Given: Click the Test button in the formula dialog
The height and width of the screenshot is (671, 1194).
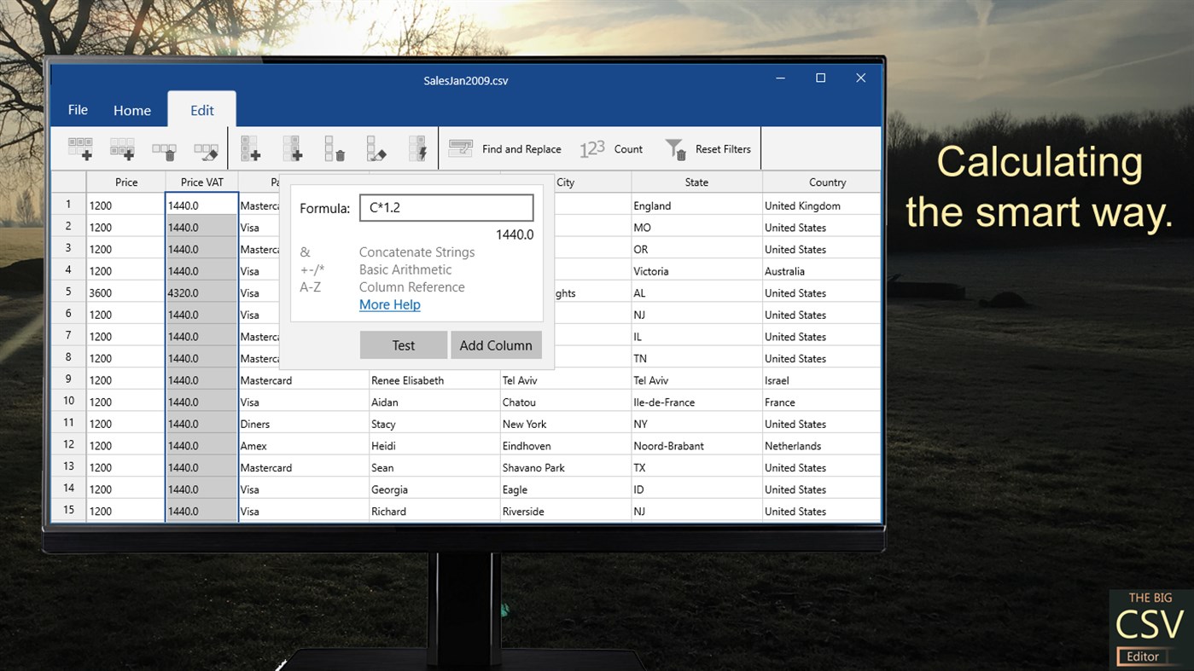Looking at the screenshot, I should tap(403, 344).
